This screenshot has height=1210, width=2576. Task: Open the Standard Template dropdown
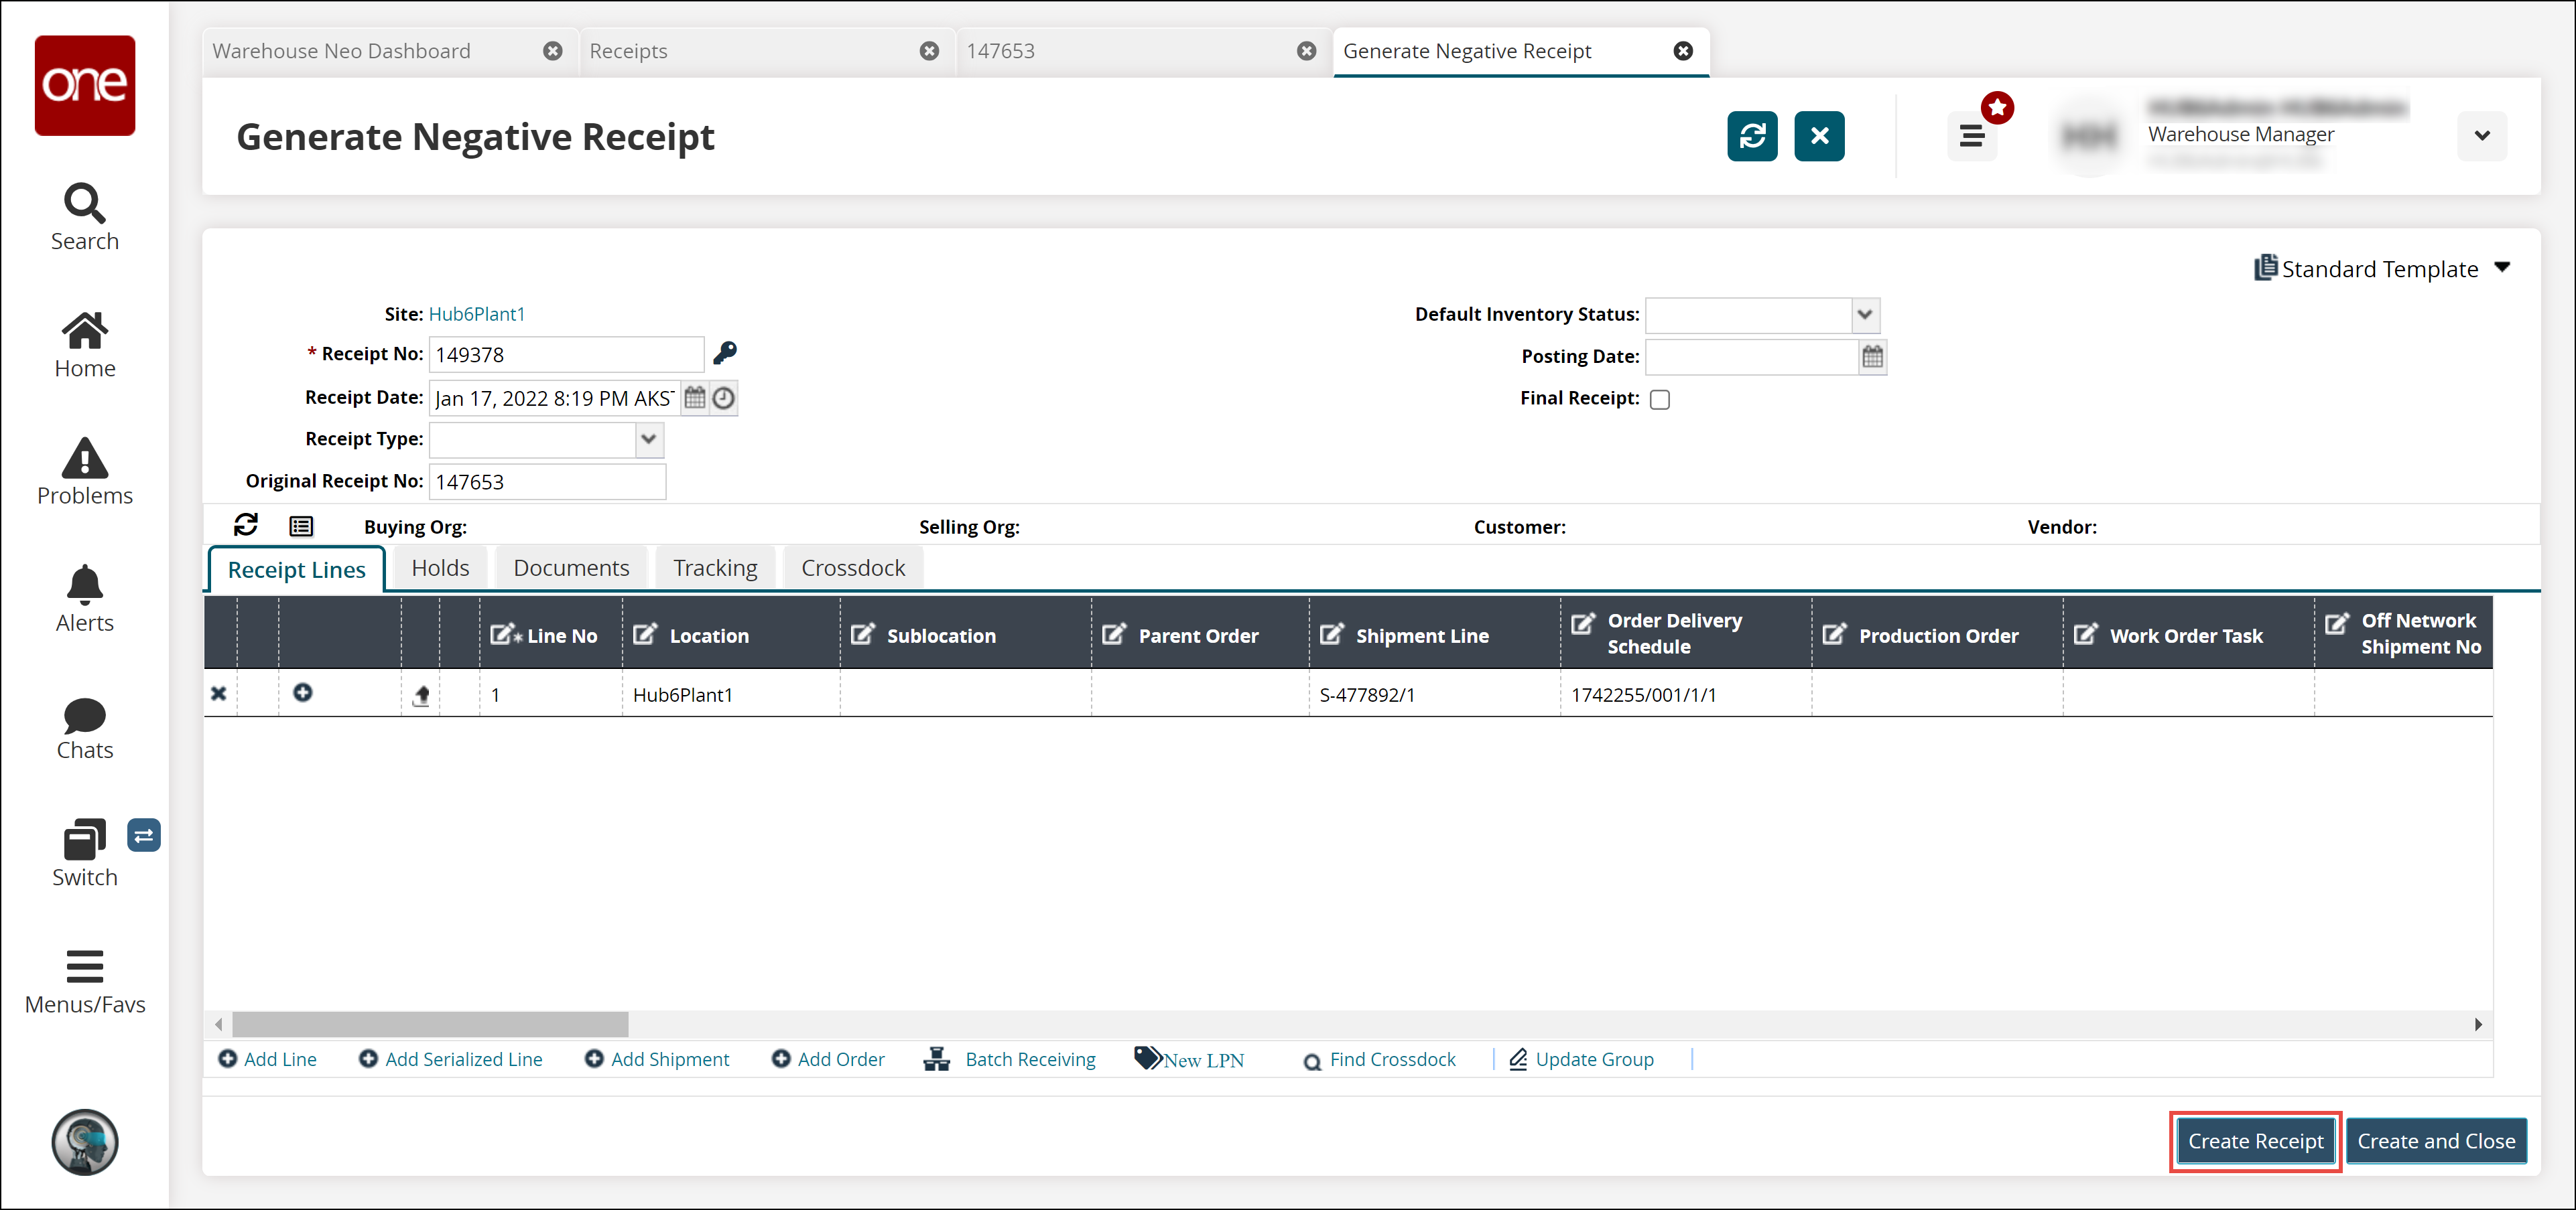pyautogui.click(x=2502, y=268)
